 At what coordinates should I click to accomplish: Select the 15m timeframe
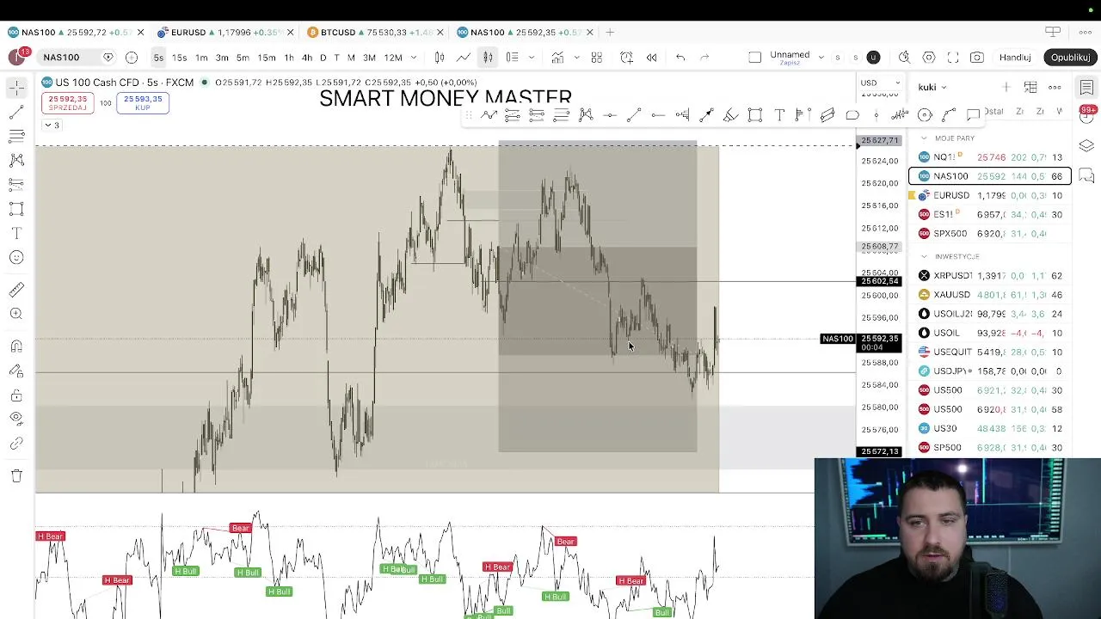(267, 58)
